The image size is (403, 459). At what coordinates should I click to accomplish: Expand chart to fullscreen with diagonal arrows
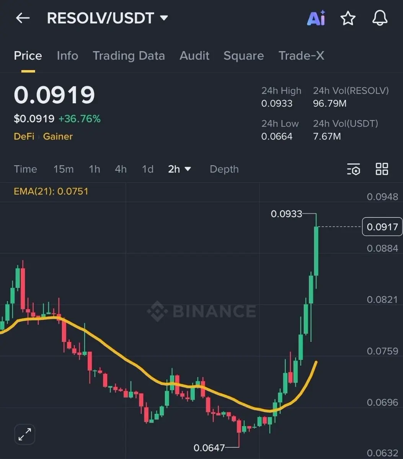pyautogui.click(x=25, y=435)
